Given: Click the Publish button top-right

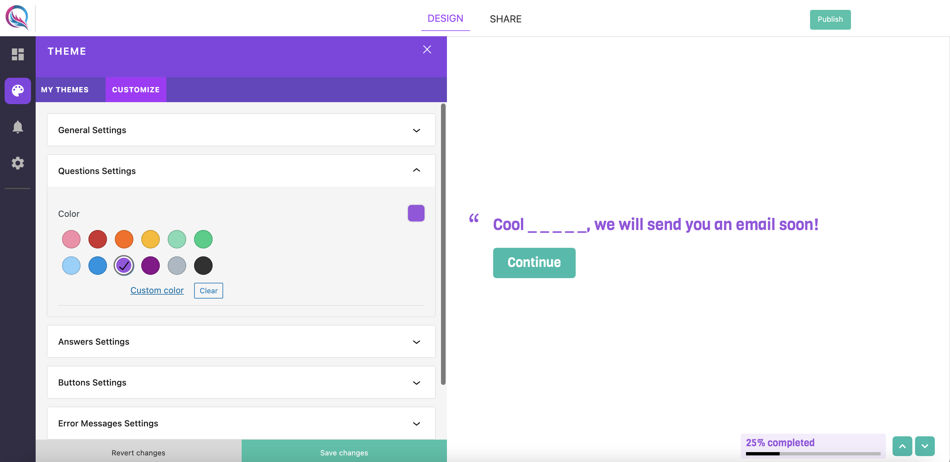Looking at the screenshot, I should coord(830,19).
